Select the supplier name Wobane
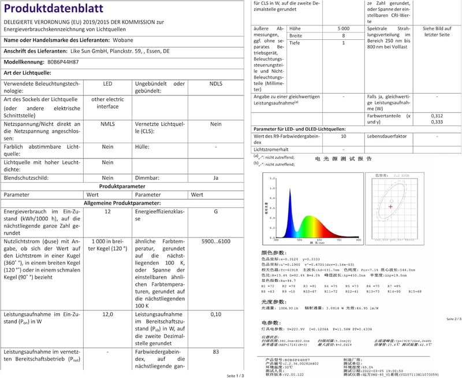The width and height of the screenshot is (462, 378). click(123, 40)
